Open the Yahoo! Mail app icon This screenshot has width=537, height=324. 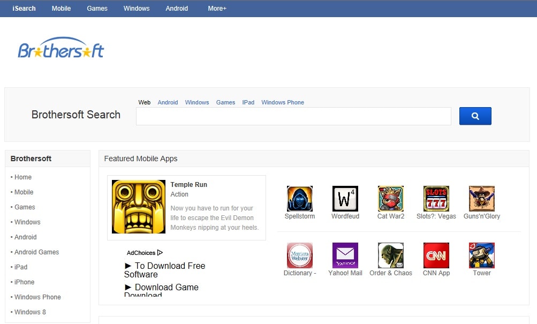tap(345, 255)
